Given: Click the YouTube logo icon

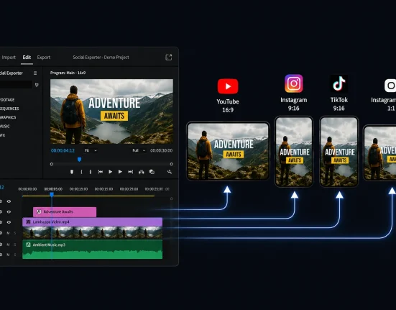Looking at the screenshot, I should pos(228,86).
